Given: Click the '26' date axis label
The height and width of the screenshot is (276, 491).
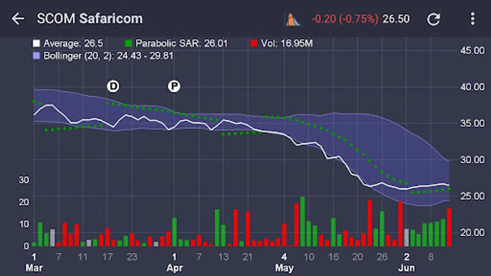Looking at the screenshot, I should (x=382, y=257).
